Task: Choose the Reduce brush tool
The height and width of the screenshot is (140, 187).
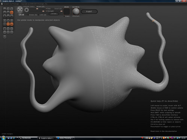Action: click(x=4, y=21)
